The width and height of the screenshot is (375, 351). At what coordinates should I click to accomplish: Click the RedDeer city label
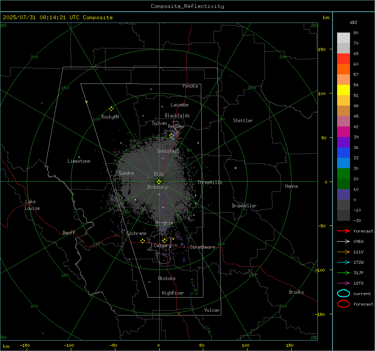(x=177, y=126)
